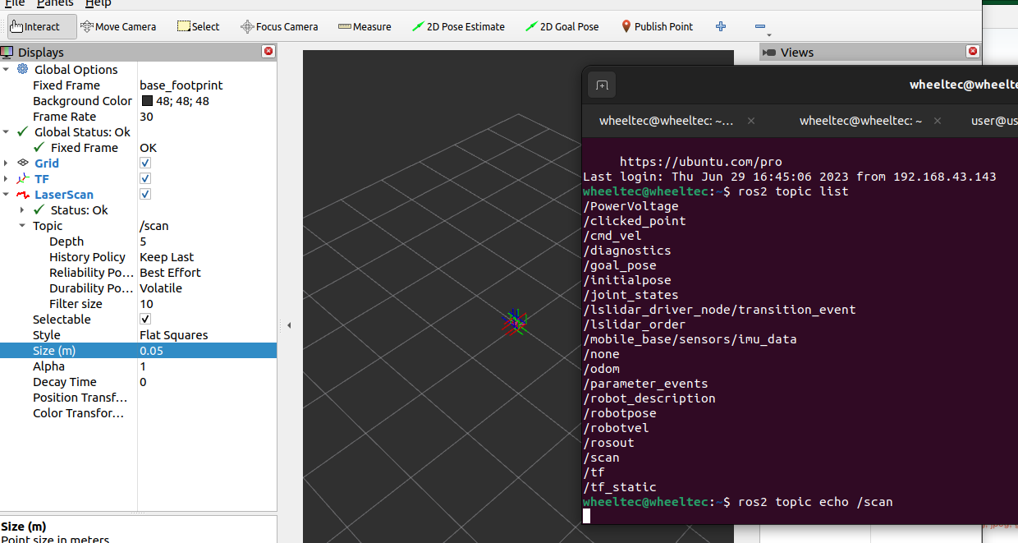Close the Displays panel
This screenshot has width=1018, height=543.
pyautogui.click(x=268, y=52)
